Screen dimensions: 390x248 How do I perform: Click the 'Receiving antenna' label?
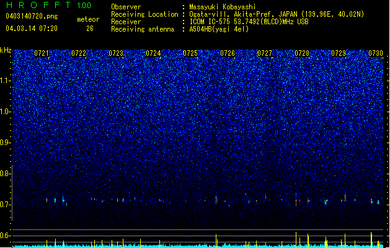pyautogui.click(x=143, y=29)
